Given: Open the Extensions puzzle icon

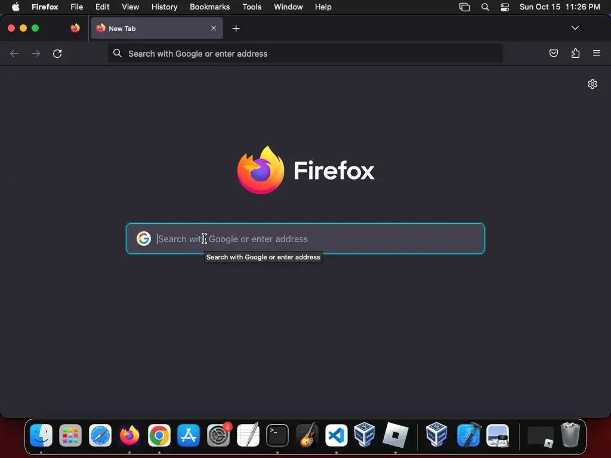Looking at the screenshot, I should tap(575, 53).
